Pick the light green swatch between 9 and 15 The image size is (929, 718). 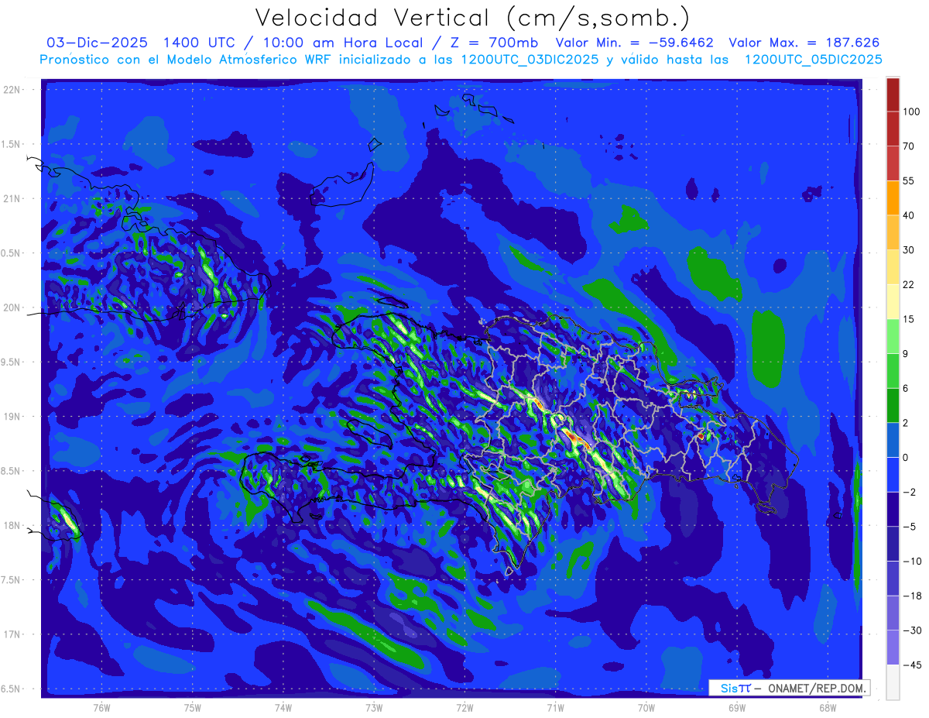(893, 335)
